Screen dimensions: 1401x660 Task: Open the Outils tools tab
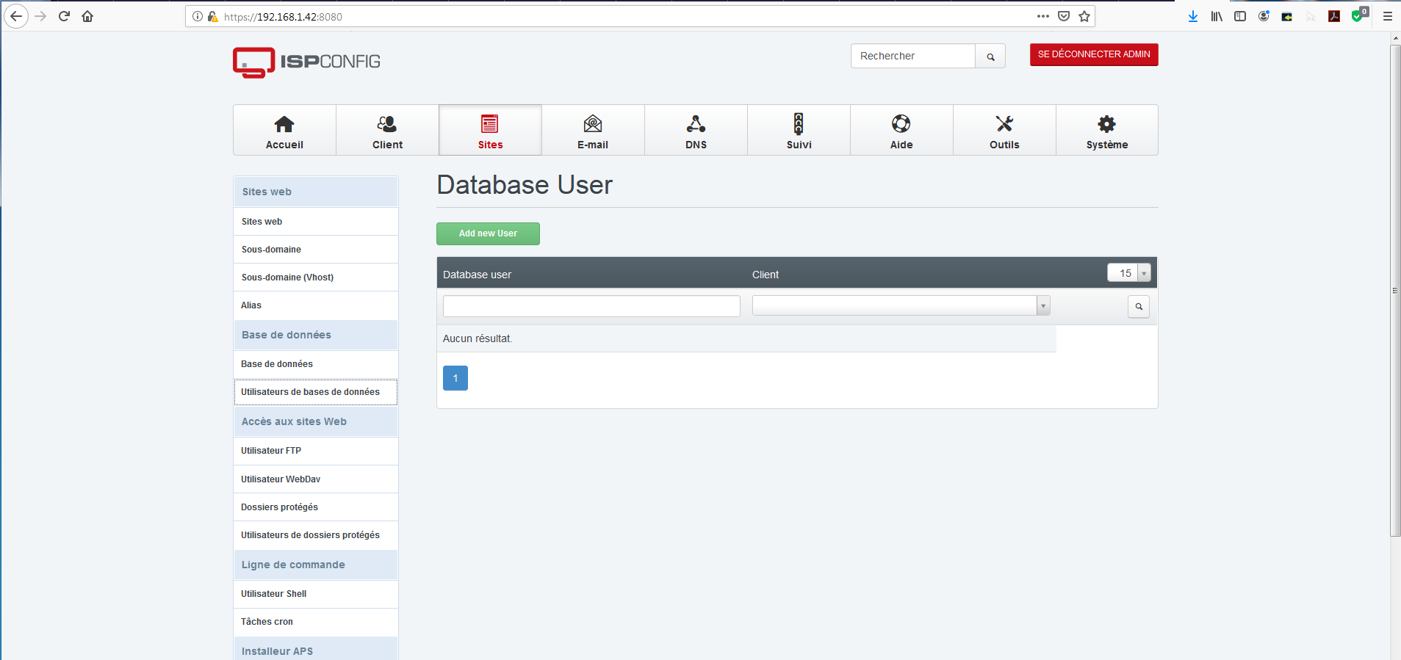click(x=1004, y=130)
